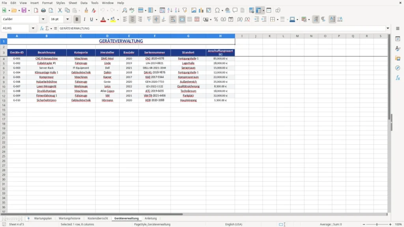The height and width of the screenshot is (227, 404).
Task: Toggle the AutoFilter funnel icon
Action: (x=185, y=10)
